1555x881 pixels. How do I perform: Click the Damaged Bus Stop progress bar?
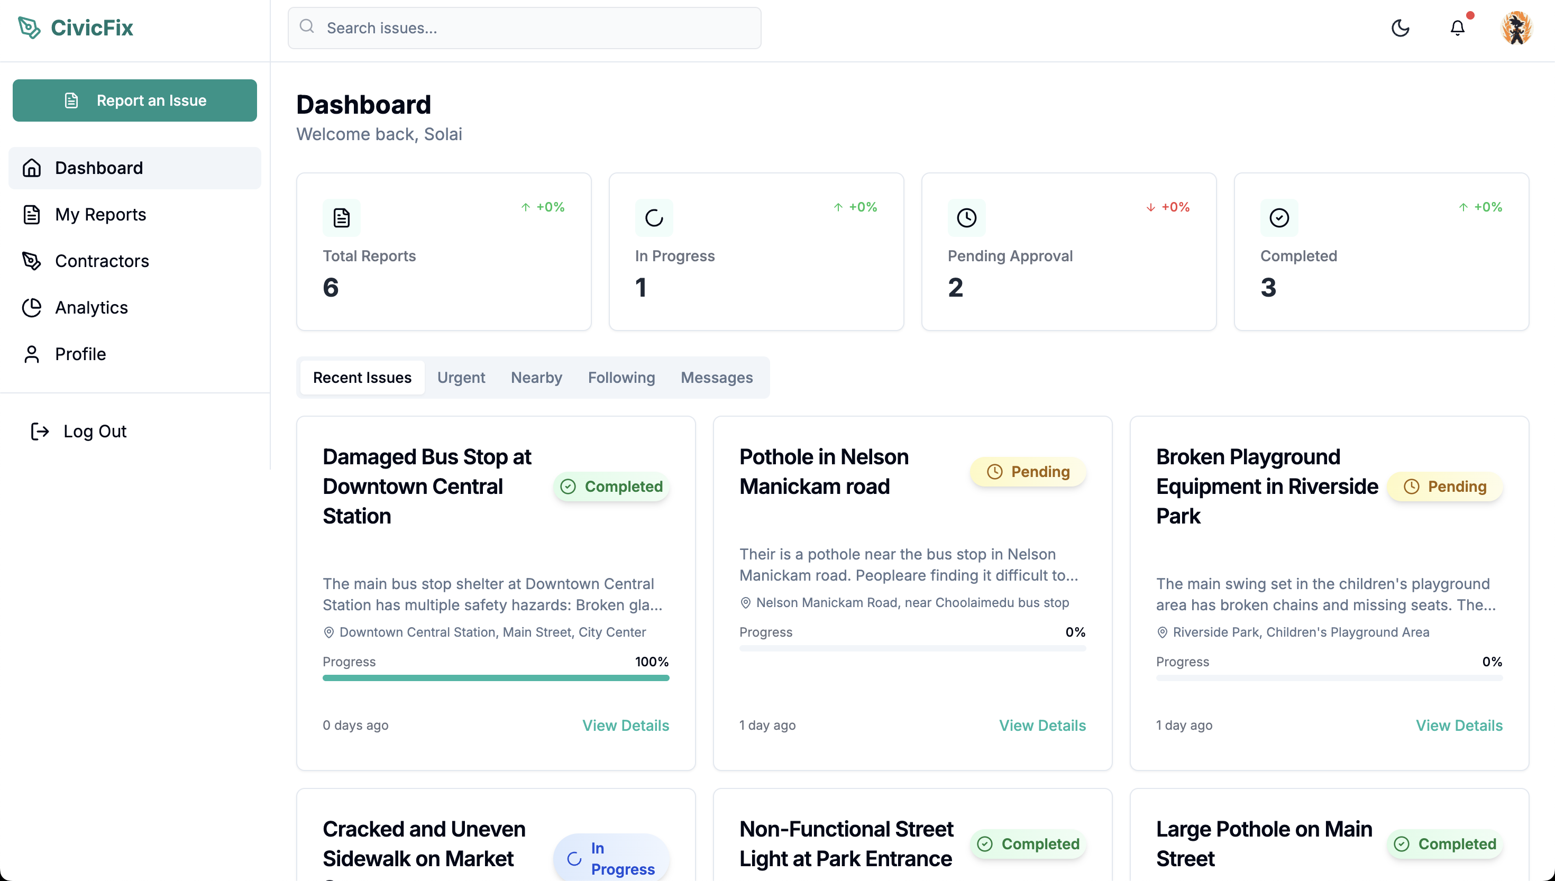click(496, 678)
